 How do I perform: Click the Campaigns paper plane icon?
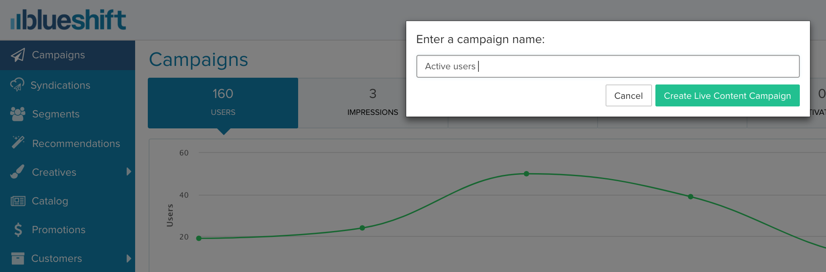click(18, 55)
